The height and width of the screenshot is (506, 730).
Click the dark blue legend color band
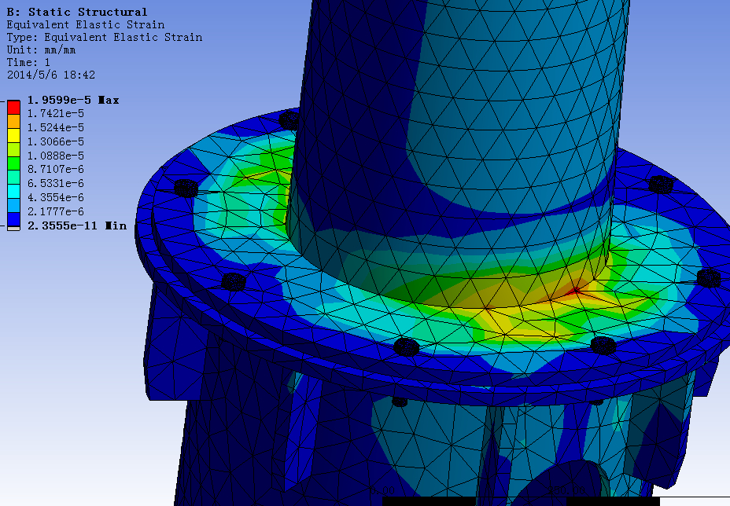coord(13,219)
